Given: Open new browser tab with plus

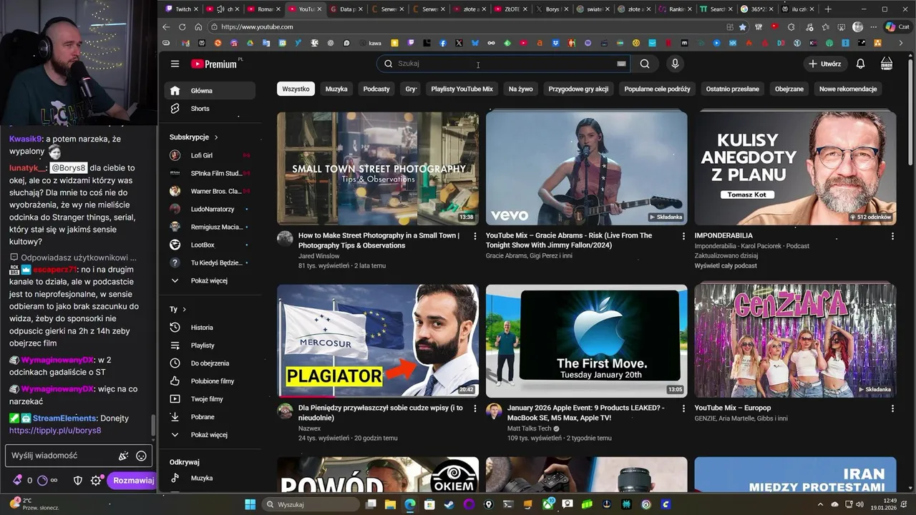Looking at the screenshot, I should [x=828, y=9].
